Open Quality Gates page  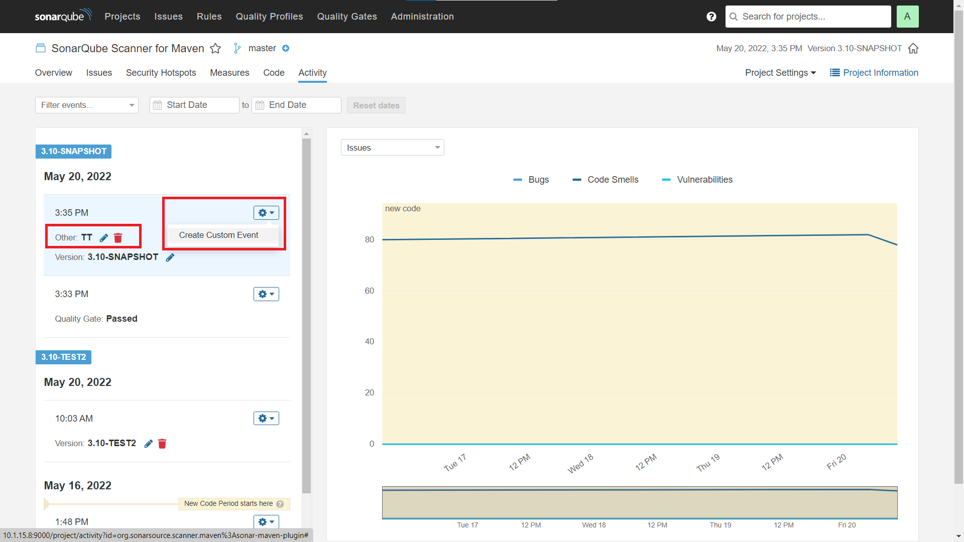[347, 17]
